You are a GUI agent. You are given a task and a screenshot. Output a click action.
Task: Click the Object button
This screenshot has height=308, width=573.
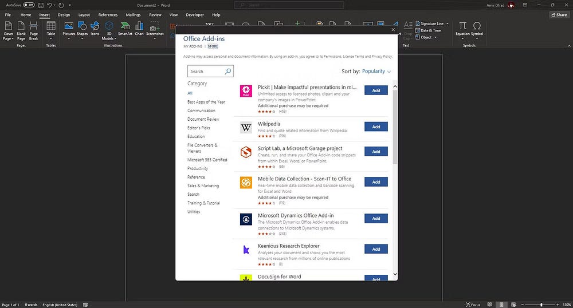[x=423, y=37]
